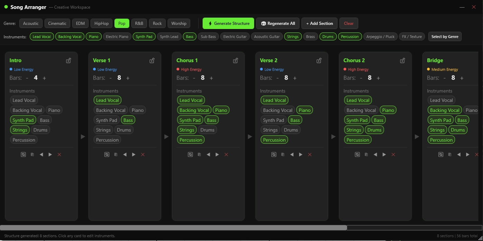Viewport: 483px width, 241px height.
Task: Turn on Percussion in the Verse 1 card
Action: [x=107, y=140]
